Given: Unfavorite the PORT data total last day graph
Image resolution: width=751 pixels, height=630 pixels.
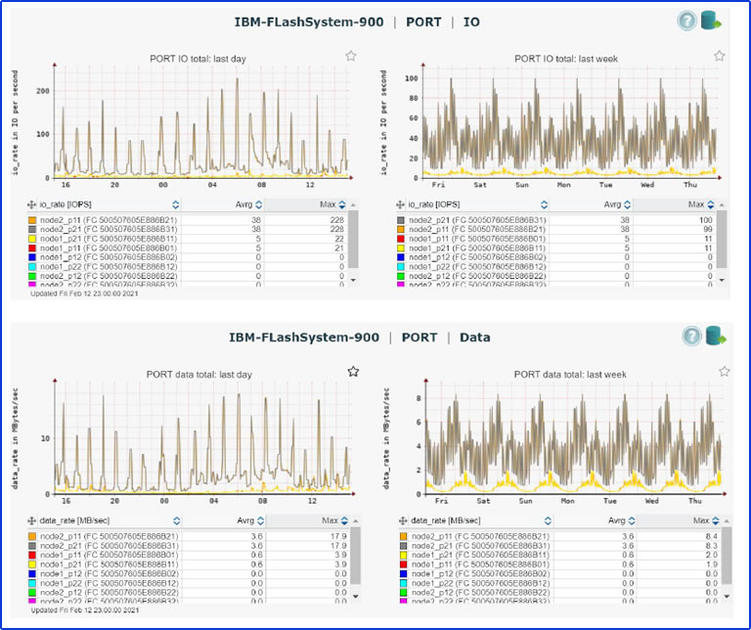Looking at the screenshot, I should pyautogui.click(x=353, y=372).
